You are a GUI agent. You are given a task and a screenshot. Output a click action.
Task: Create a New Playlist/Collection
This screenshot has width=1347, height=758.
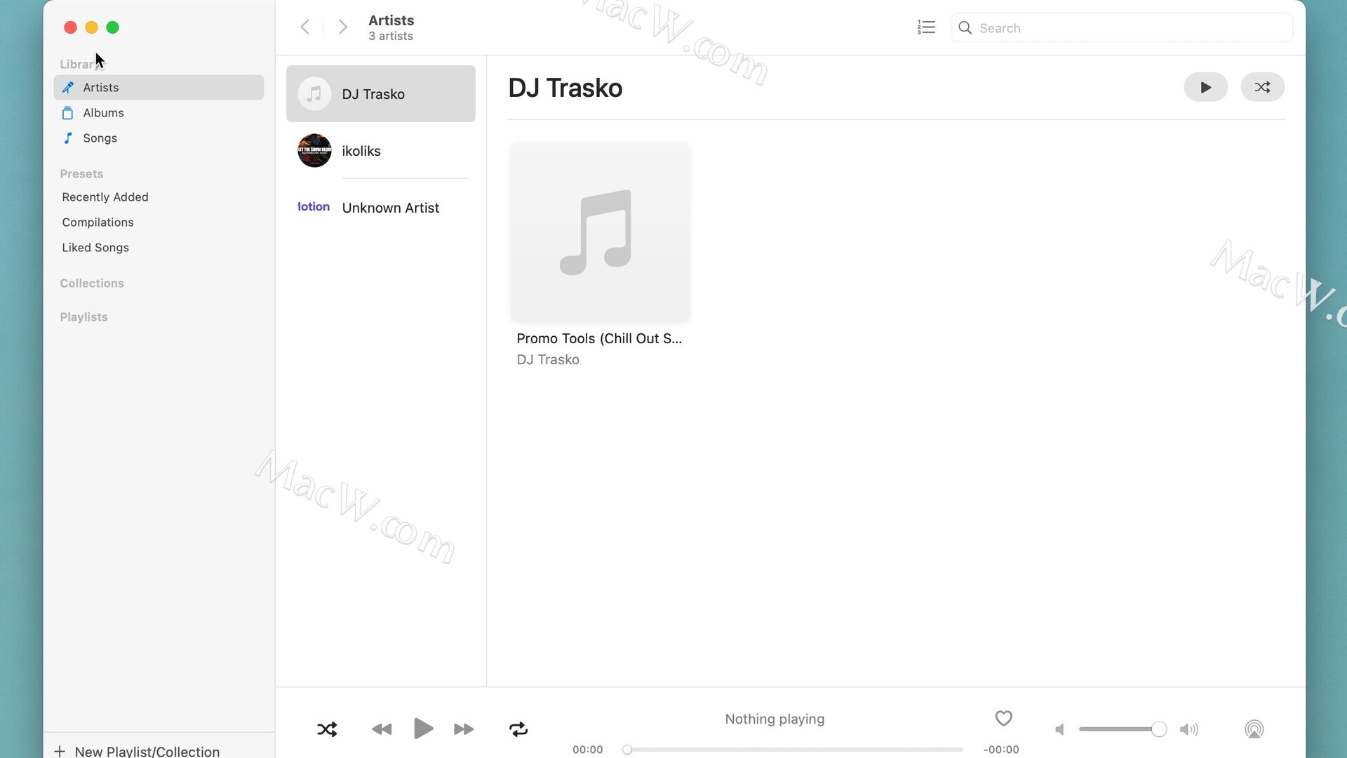[138, 751]
